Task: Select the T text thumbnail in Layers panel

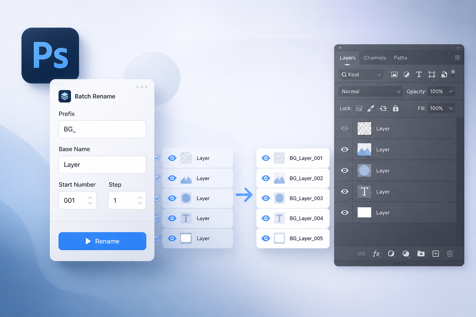Action: pyautogui.click(x=364, y=192)
